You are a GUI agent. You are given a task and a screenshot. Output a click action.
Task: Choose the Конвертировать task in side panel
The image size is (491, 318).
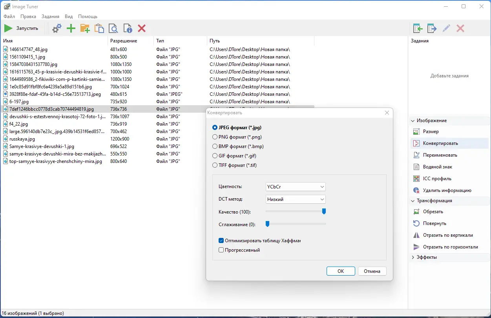tap(449, 143)
